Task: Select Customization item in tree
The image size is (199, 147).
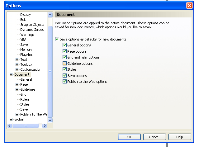Action: click(x=31, y=69)
